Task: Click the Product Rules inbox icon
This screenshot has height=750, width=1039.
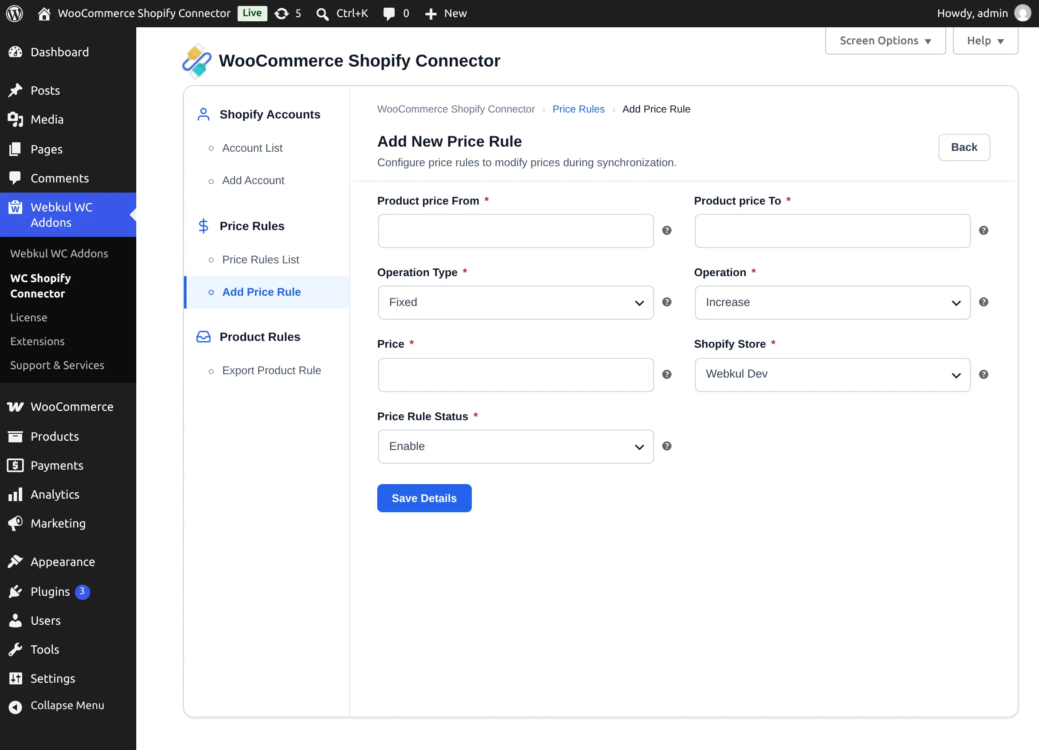Action: pyautogui.click(x=204, y=337)
